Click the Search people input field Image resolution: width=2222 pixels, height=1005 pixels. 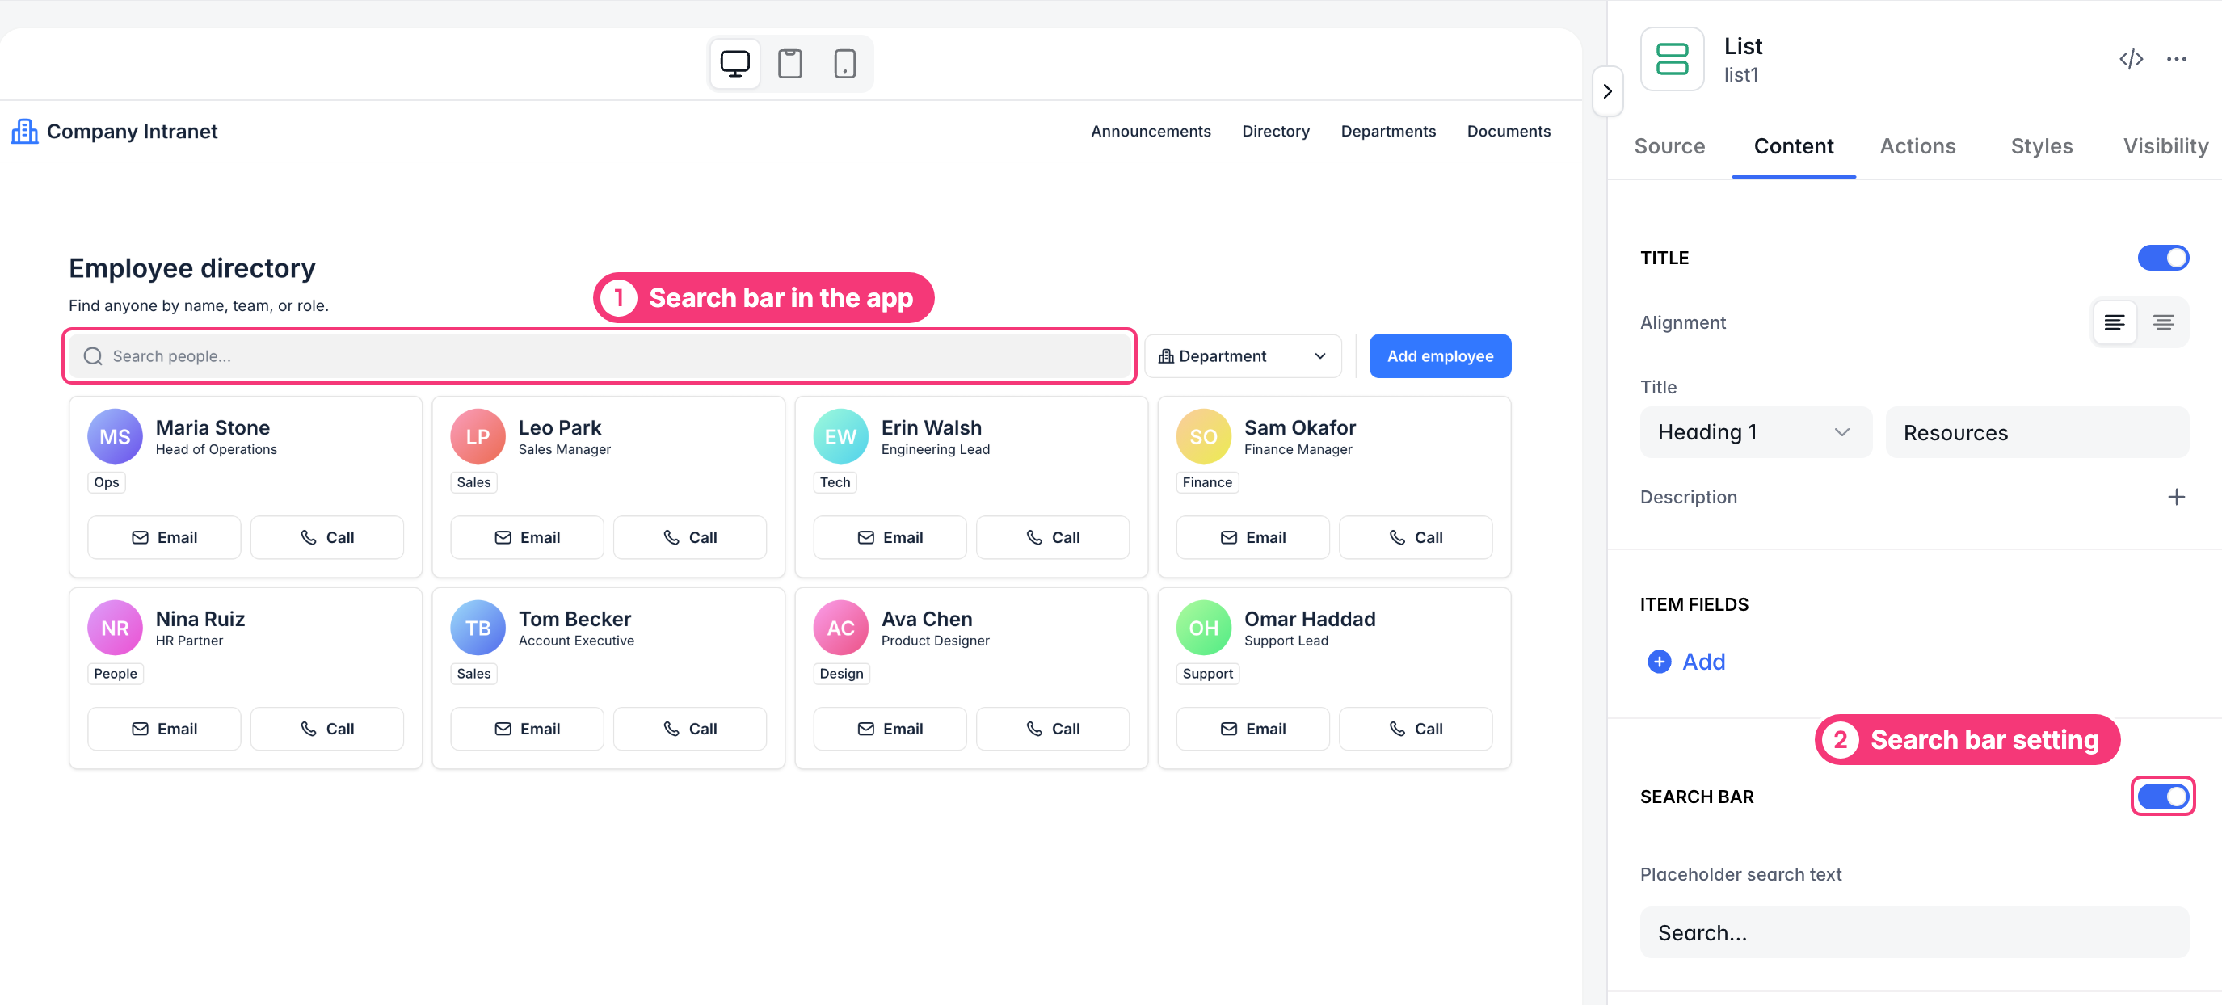[599, 356]
